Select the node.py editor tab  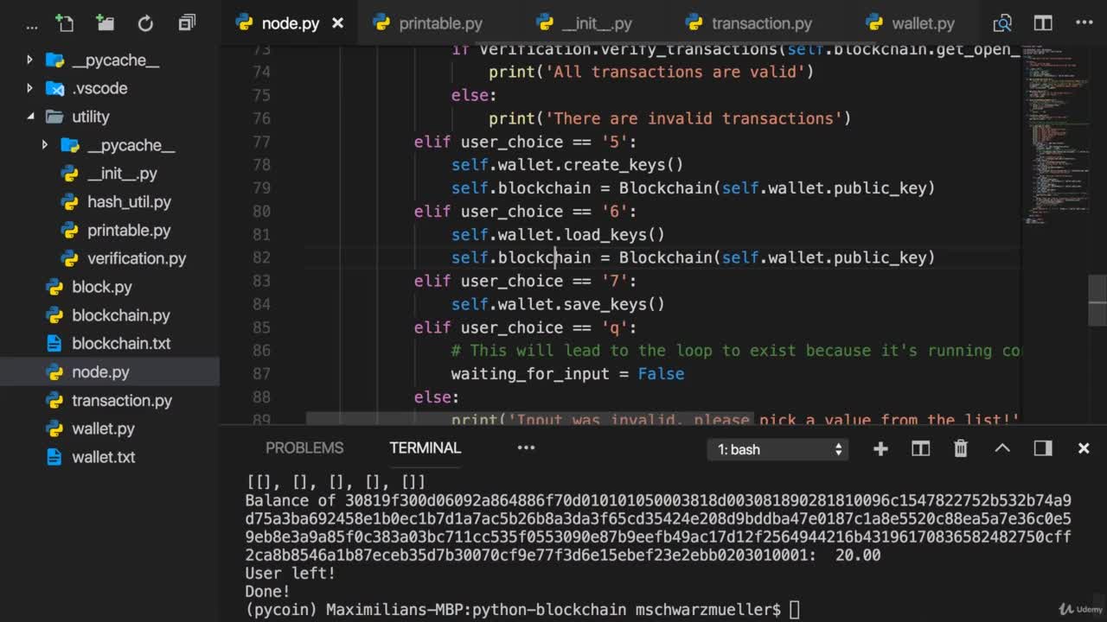(x=290, y=23)
